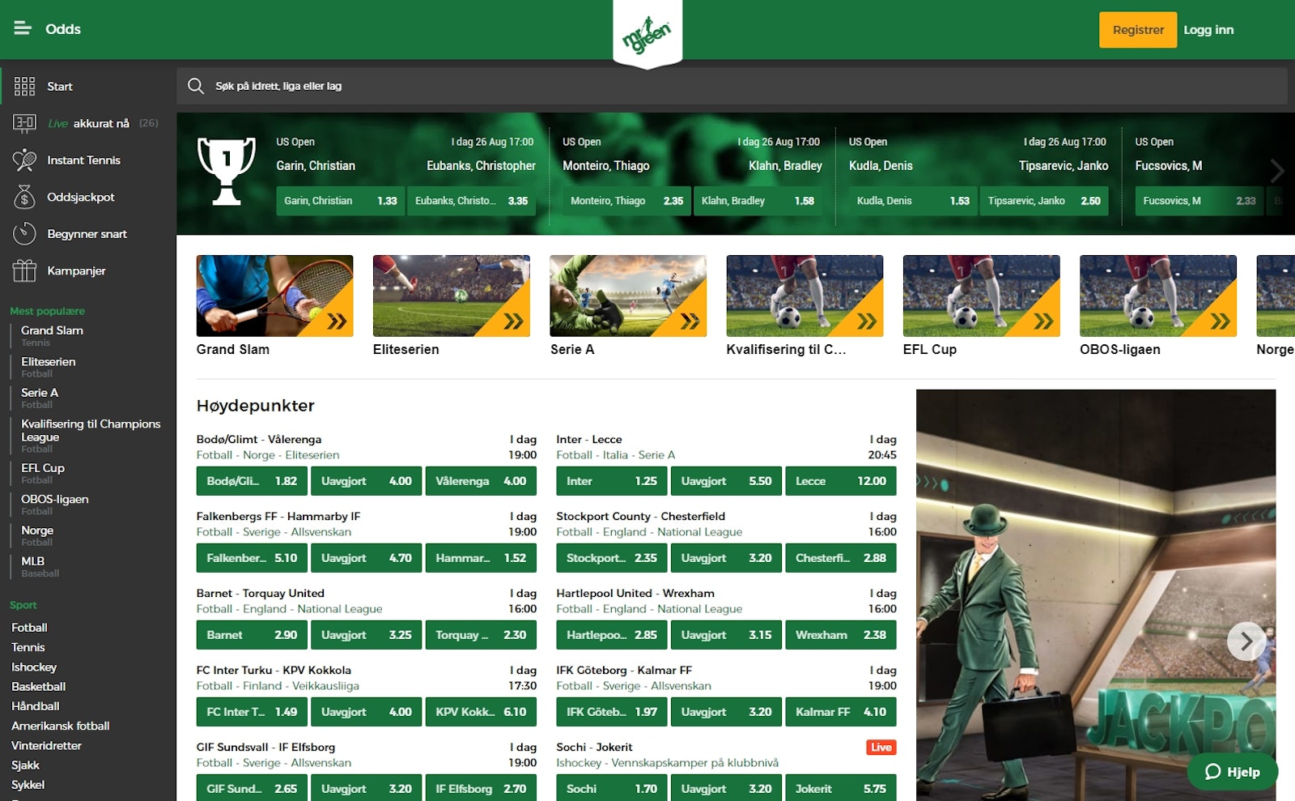Open Kampanjer with the gift icon
This screenshot has height=801, width=1295.
(x=25, y=271)
